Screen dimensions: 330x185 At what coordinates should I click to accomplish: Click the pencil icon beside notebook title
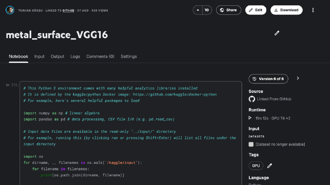pos(277,33)
